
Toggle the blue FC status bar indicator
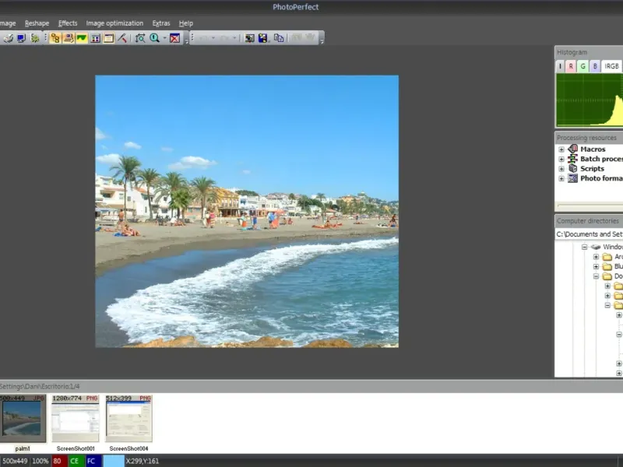click(x=91, y=461)
